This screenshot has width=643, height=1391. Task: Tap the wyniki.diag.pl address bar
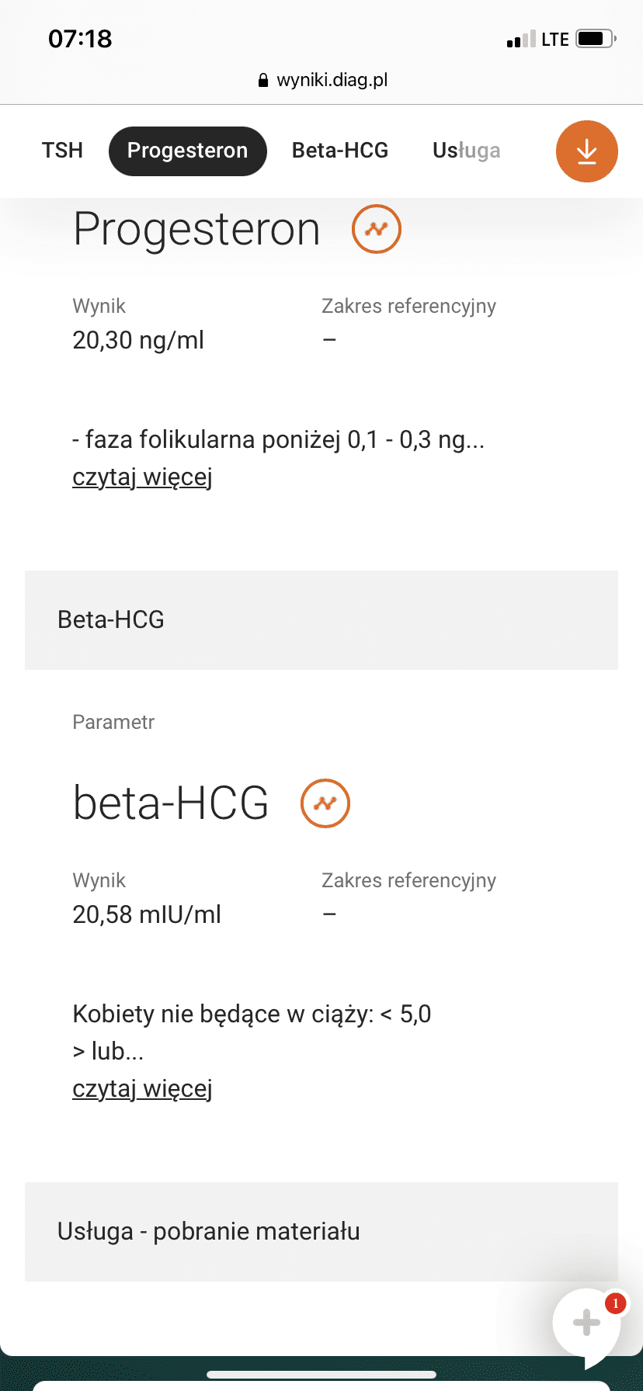332,80
